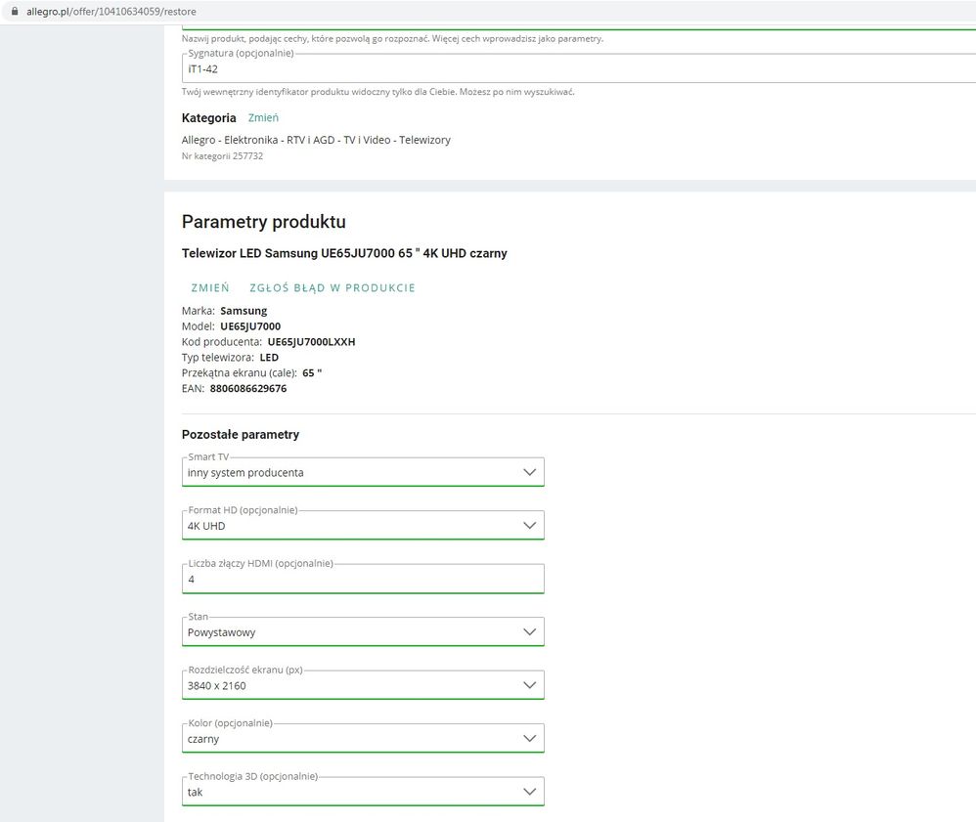976x822 pixels.
Task: Click the Technologia 3D chevron arrow
Action: point(530,792)
